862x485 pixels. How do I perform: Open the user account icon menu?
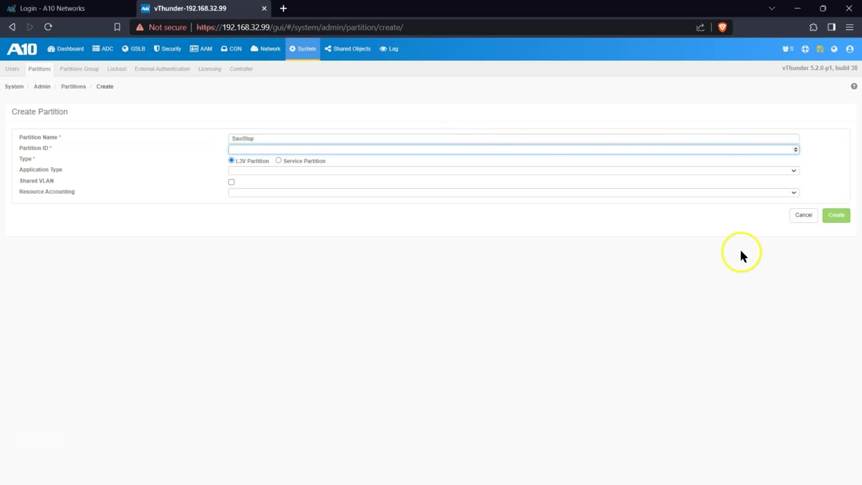849,49
